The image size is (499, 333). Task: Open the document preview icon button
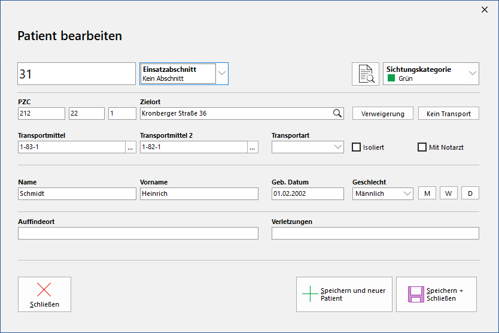(x=366, y=74)
